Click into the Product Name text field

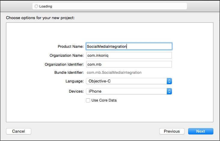[129, 46]
